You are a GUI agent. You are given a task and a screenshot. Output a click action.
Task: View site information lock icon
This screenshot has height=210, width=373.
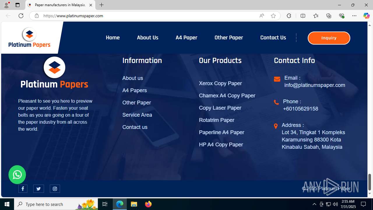click(x=37, y=16)
